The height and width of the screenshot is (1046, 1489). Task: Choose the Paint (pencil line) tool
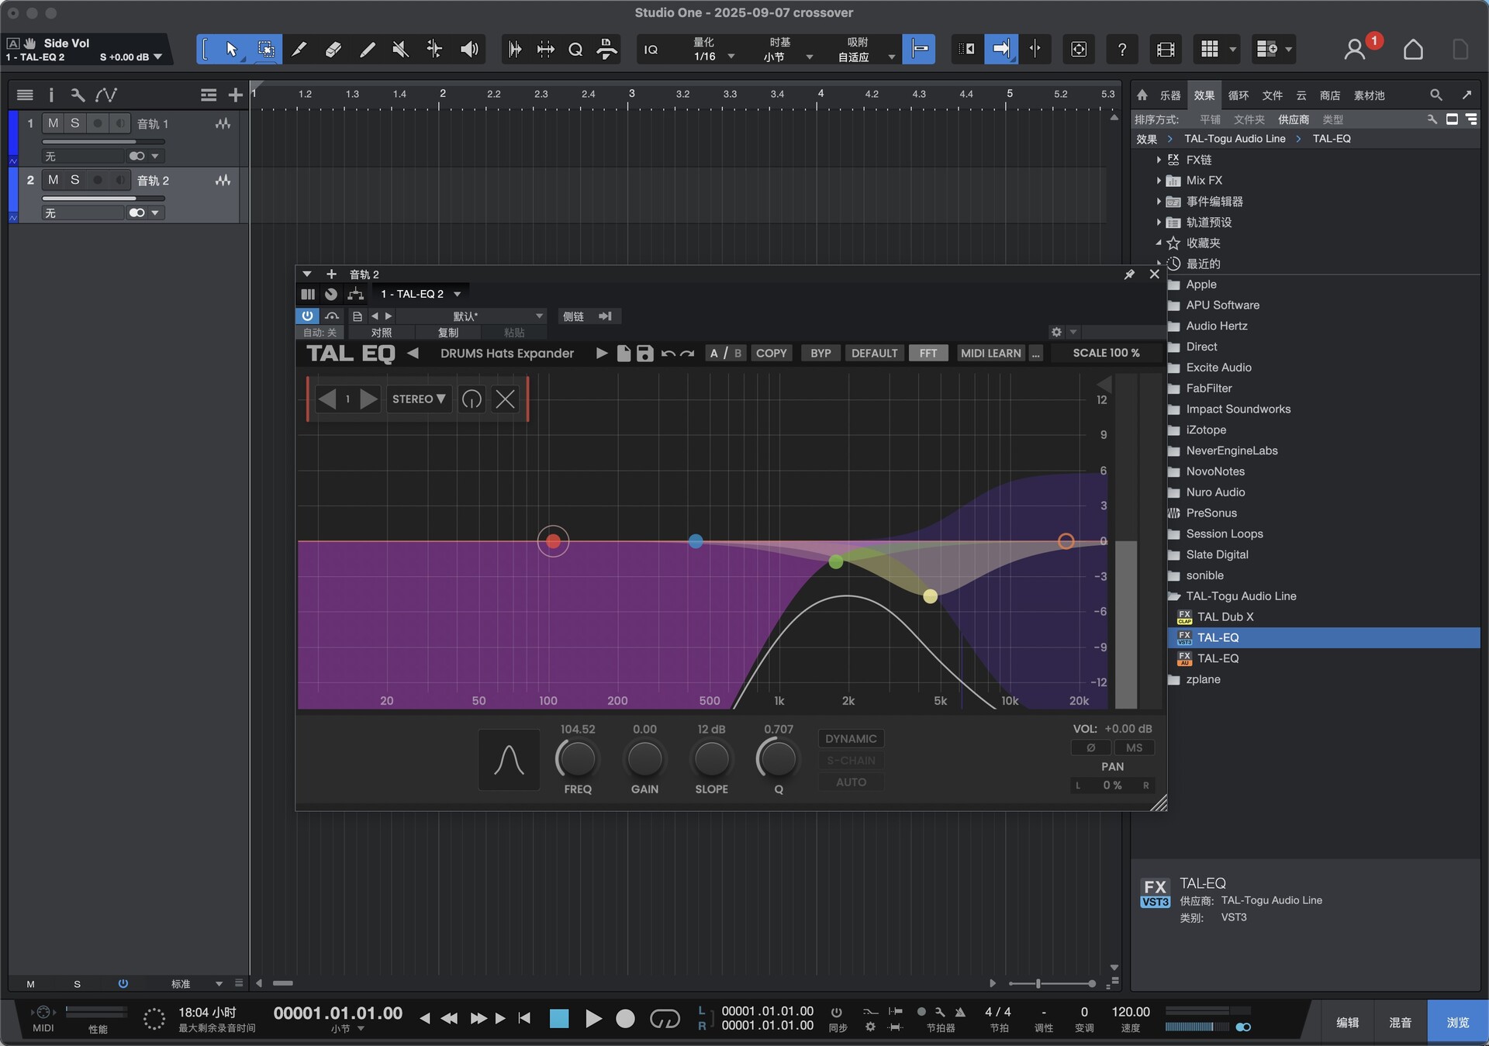click(x=367, y=50)
